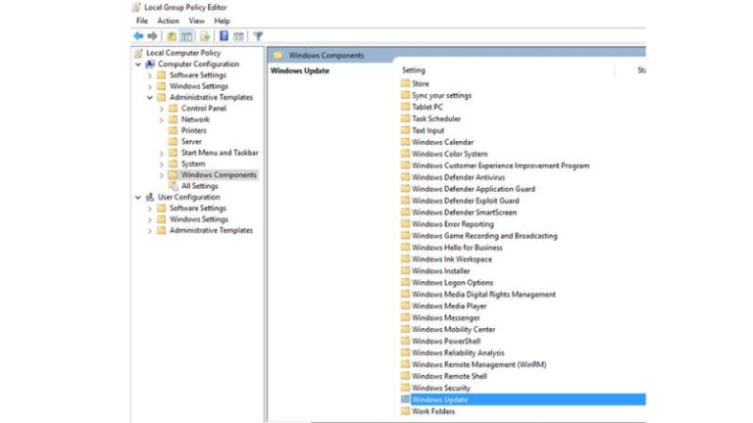Click folder icon beside Windows PowerShell

pos(405,341)
